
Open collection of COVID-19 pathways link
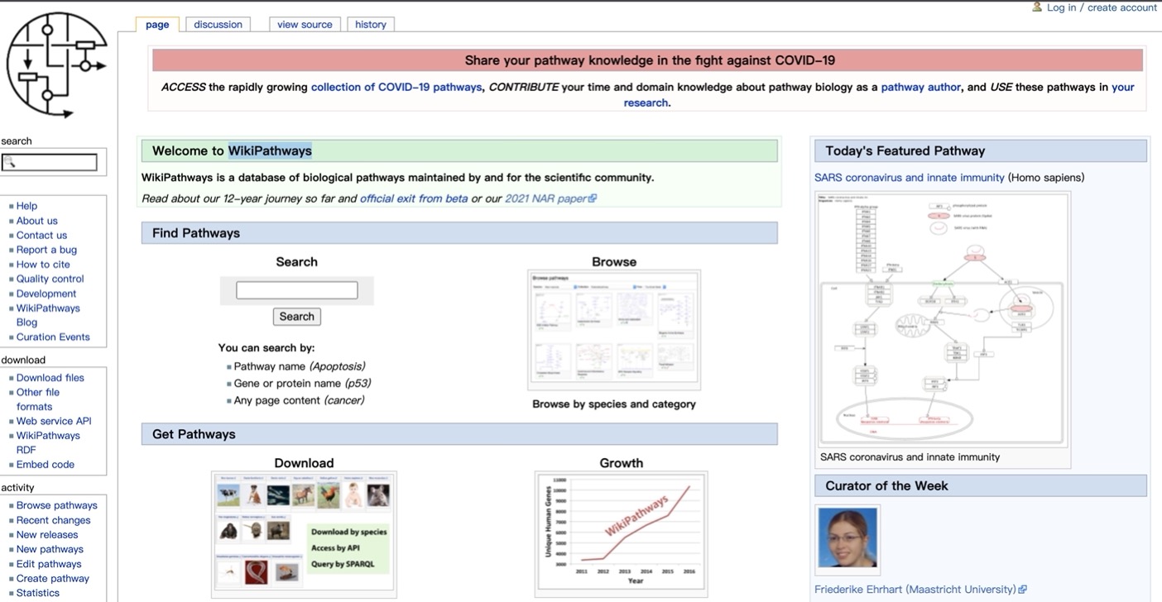(x=396, y=87)
